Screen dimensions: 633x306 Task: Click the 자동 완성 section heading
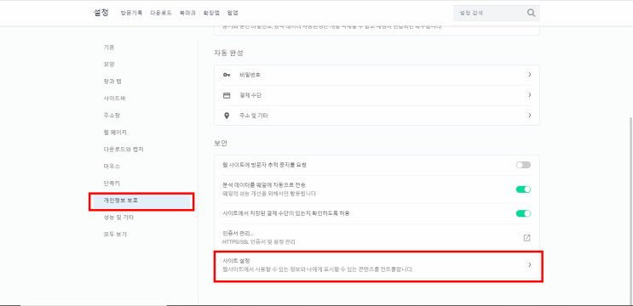coord(228,53)
